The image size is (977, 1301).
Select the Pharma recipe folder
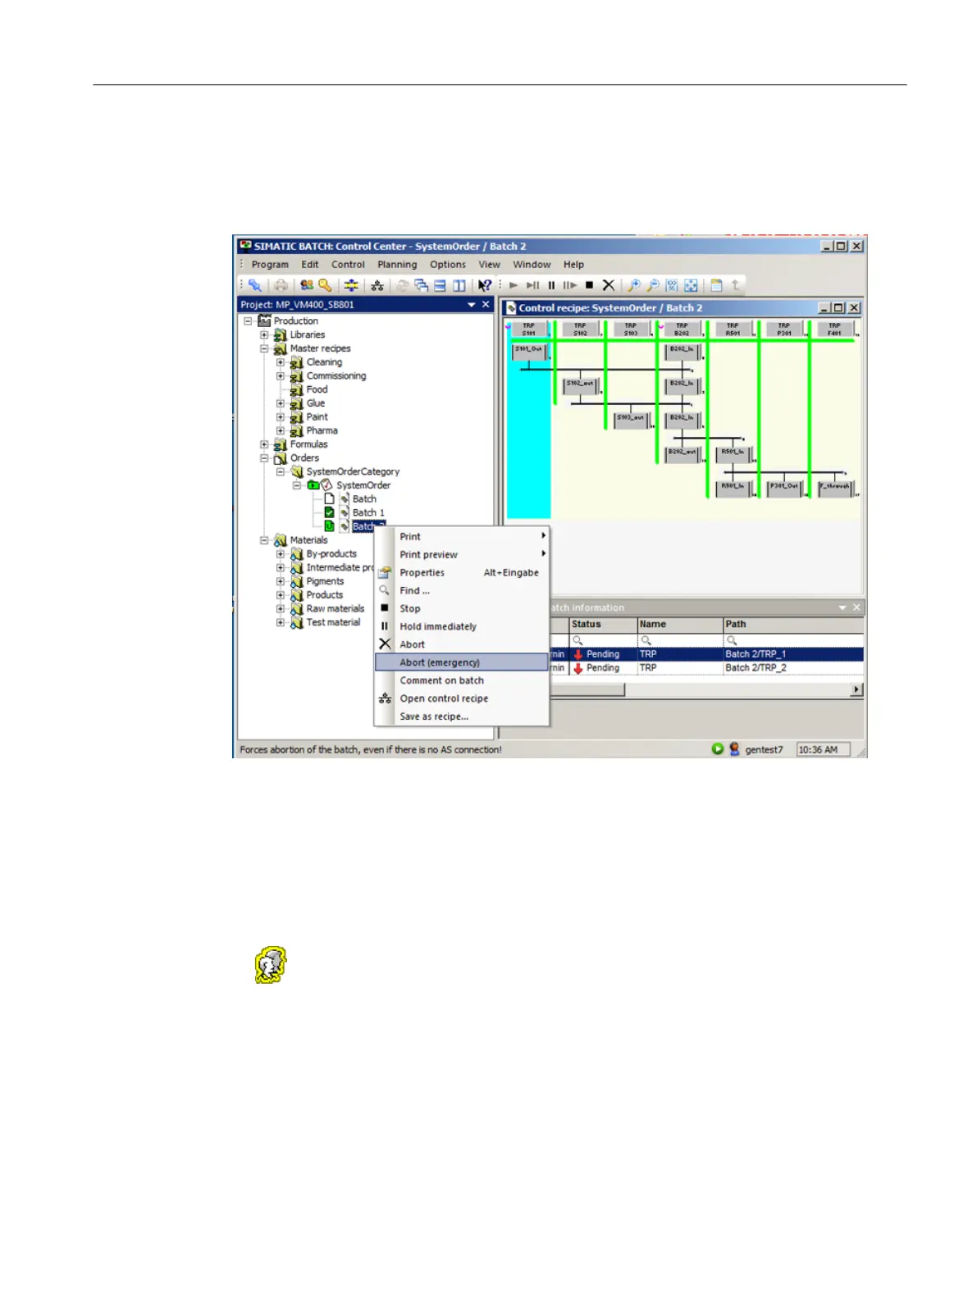tap(322, 430)
